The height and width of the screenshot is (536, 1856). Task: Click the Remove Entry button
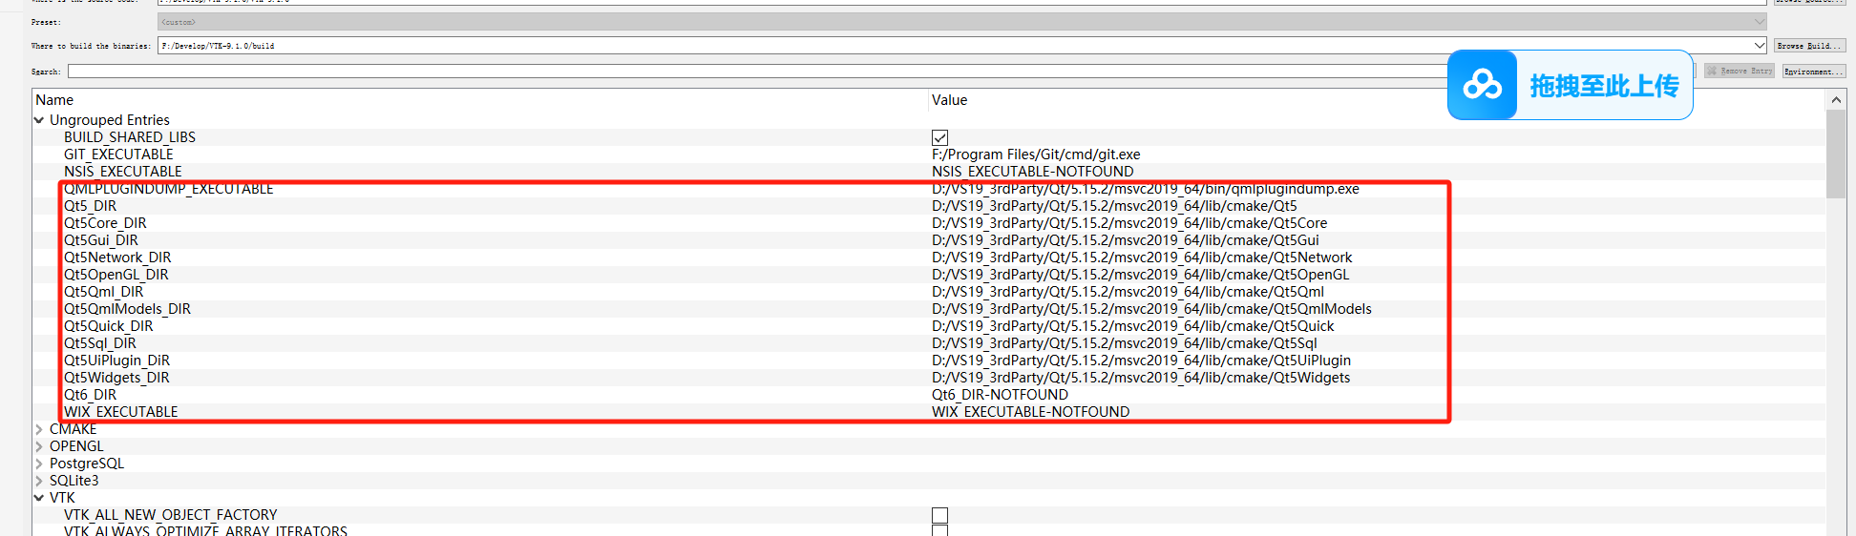(1740, 71)
